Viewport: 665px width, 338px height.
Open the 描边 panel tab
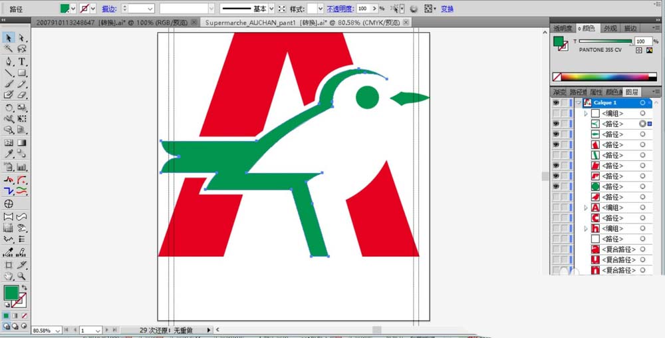[630, 29]
